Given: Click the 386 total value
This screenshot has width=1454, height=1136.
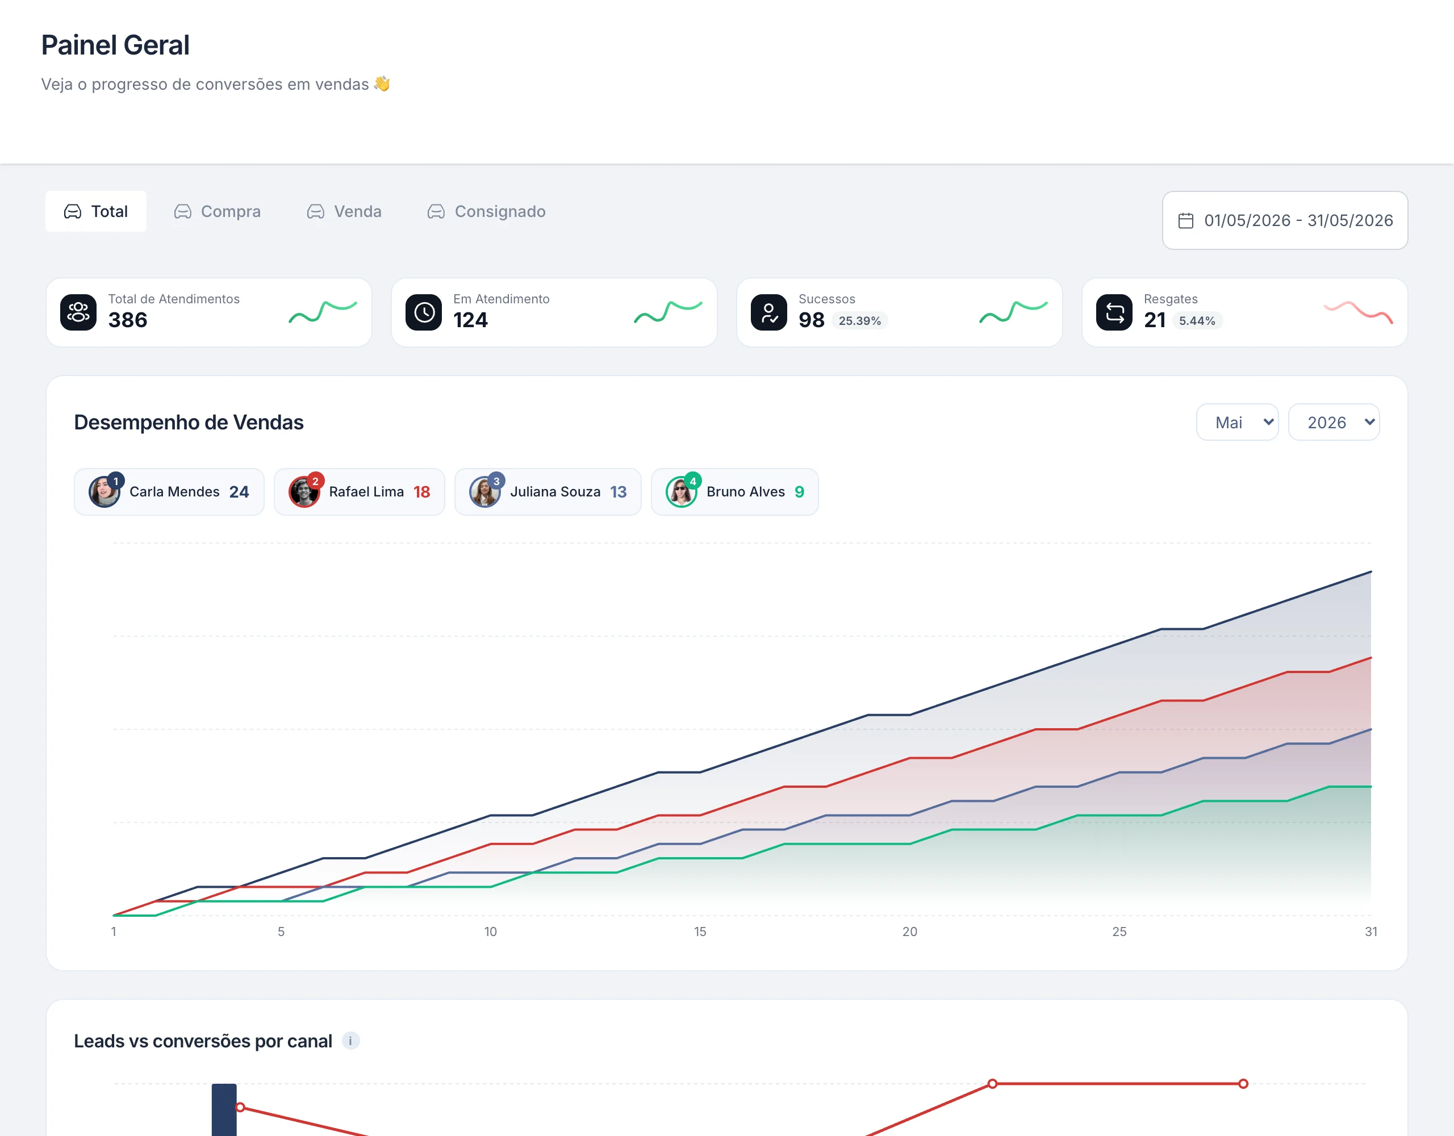Looking at the screenshot, I should point(128,320).
